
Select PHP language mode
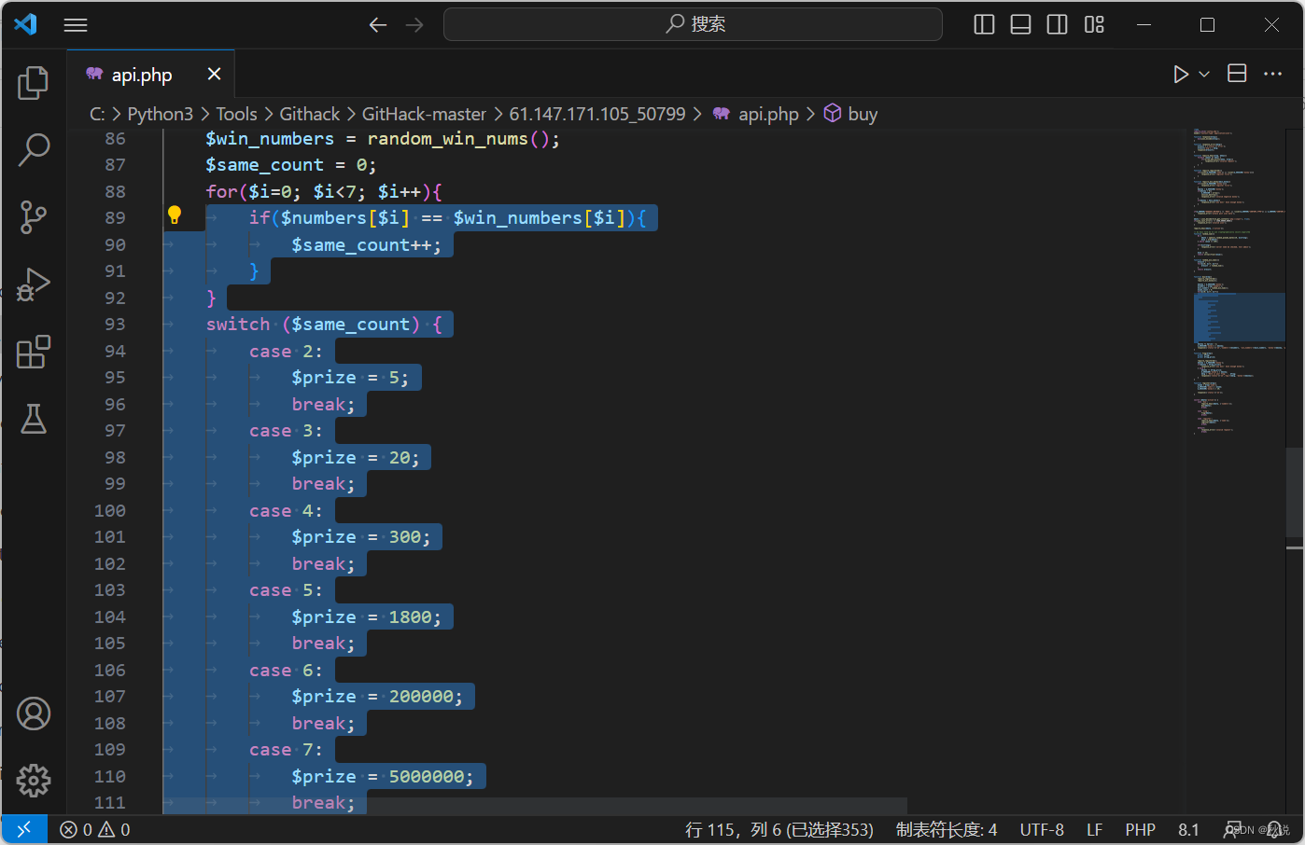(x=1140, y=829)
